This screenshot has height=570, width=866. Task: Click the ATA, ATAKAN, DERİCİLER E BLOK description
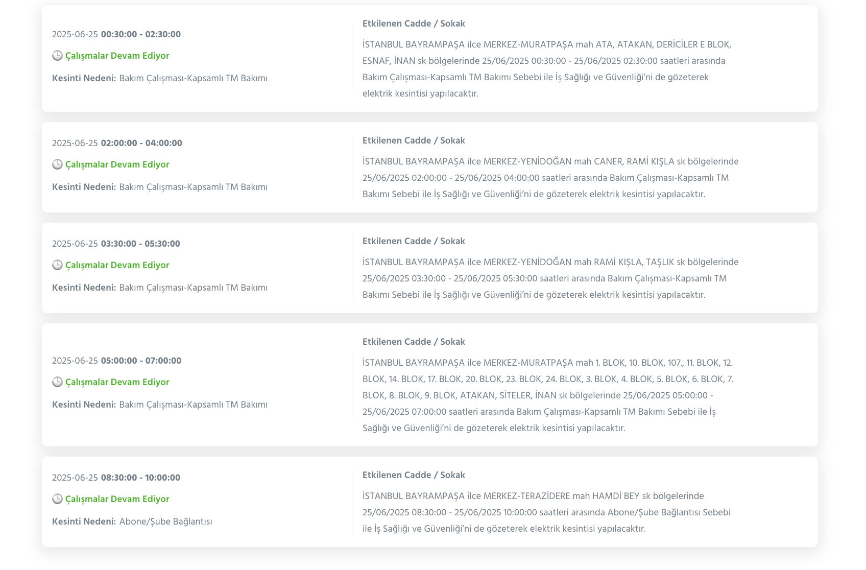coord(546,69)
